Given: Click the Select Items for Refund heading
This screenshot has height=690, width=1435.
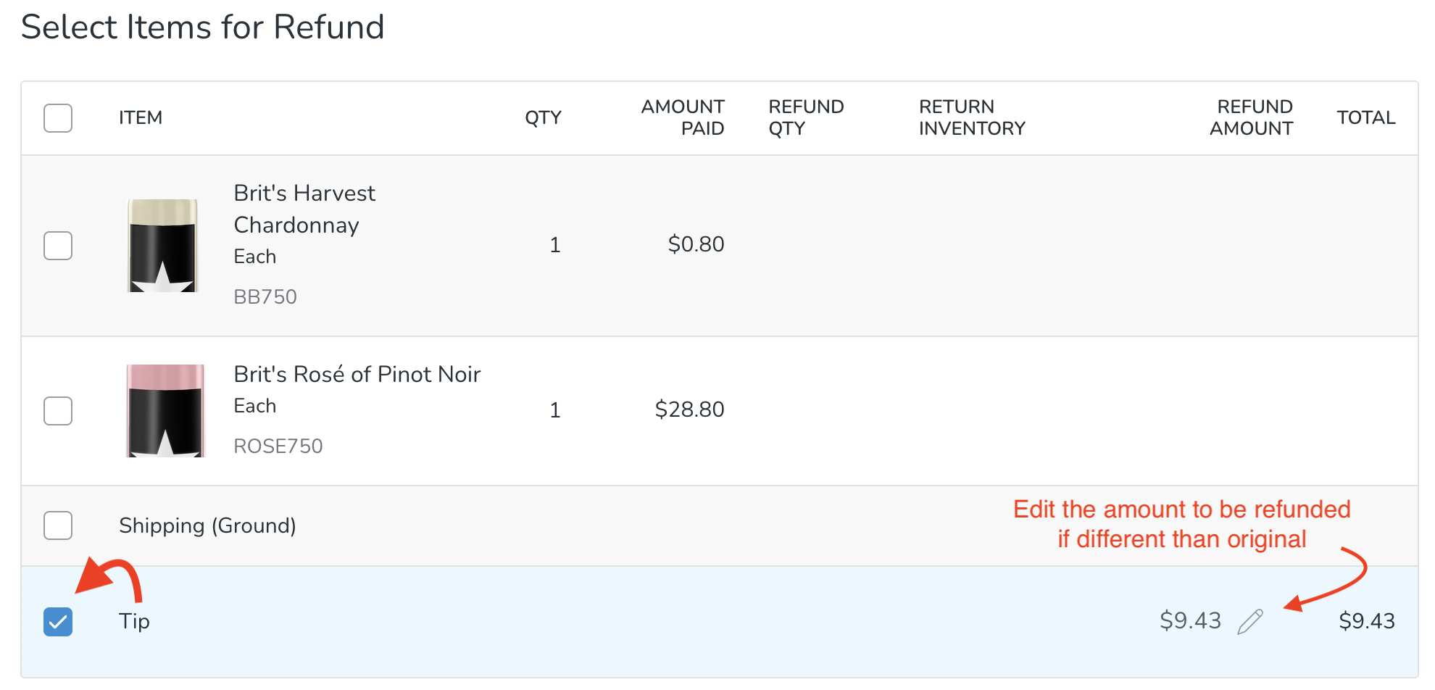Looking at the screenshot, I should coord(203,28).
